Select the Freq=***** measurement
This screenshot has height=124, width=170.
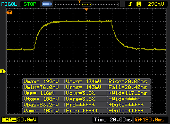[82, 110]
